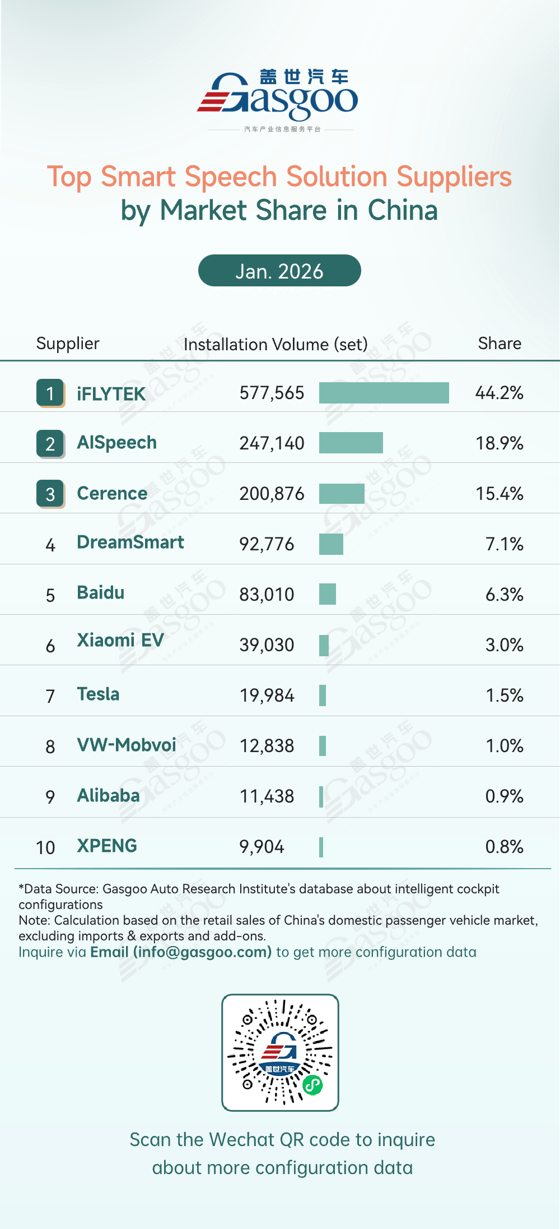
Task: Click the Share column header
Action: click(x=500, y=343)
